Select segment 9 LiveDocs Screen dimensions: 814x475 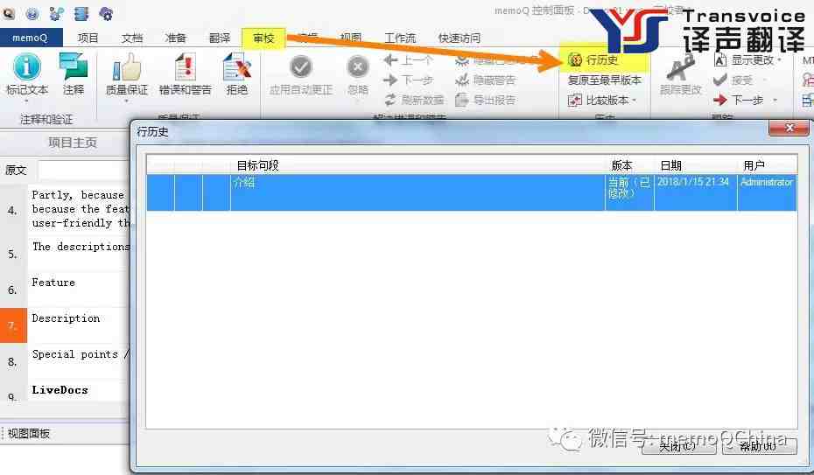point(80,390)
